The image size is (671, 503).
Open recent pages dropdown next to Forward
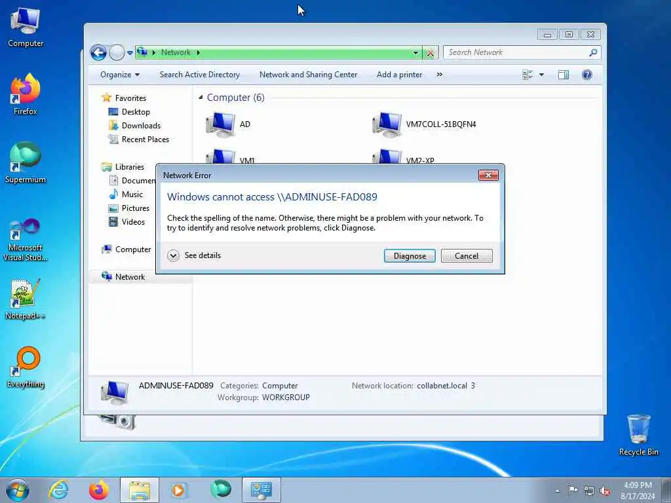(130, 53)
